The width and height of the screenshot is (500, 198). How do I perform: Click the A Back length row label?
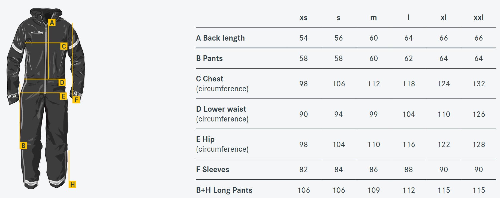click(x=220, y=38)
